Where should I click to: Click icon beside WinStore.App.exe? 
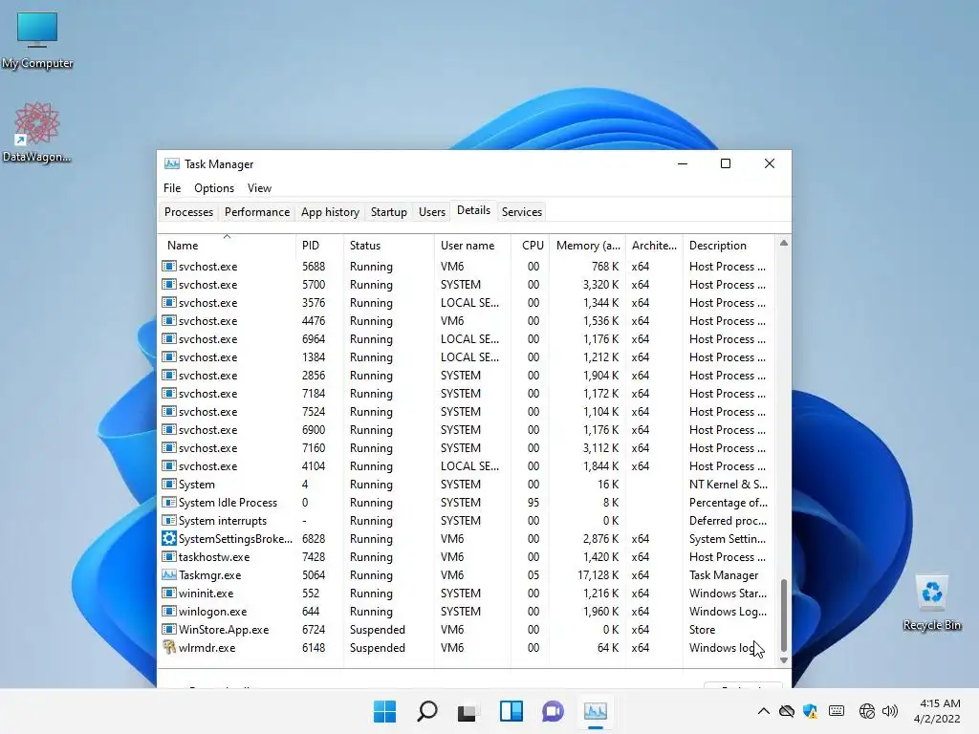[x=168, y=629]
